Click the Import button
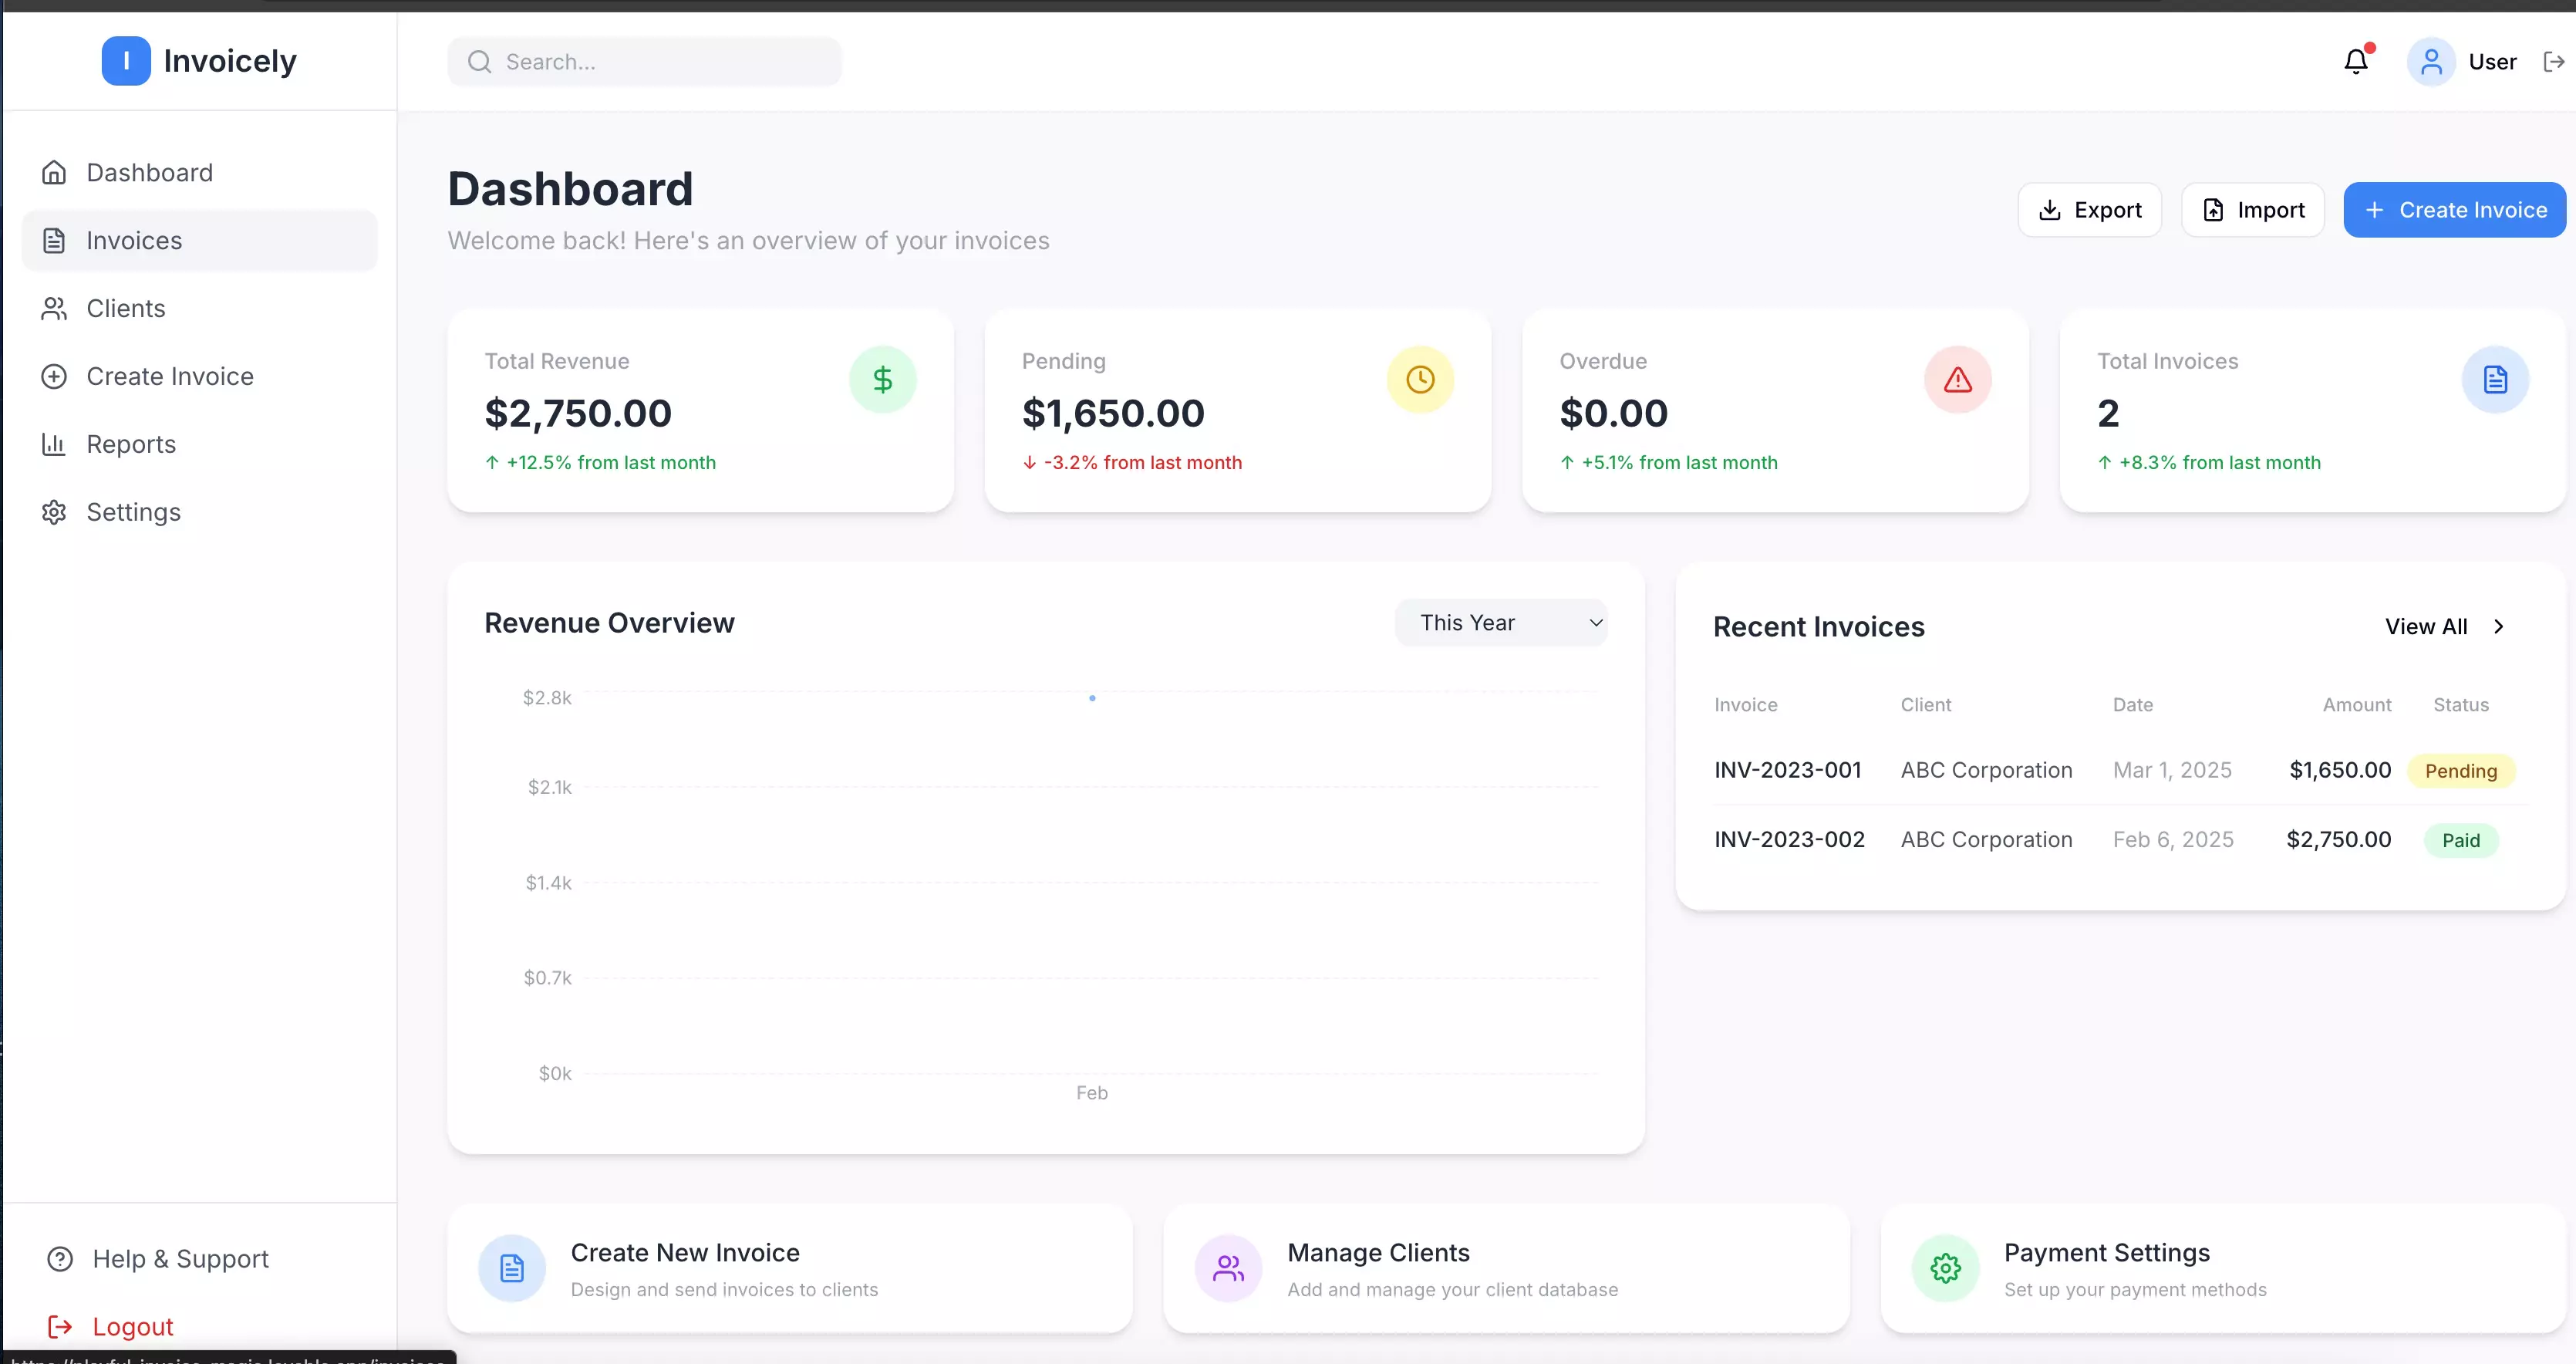2576x1364 pixels. [x=2252, y=210]
